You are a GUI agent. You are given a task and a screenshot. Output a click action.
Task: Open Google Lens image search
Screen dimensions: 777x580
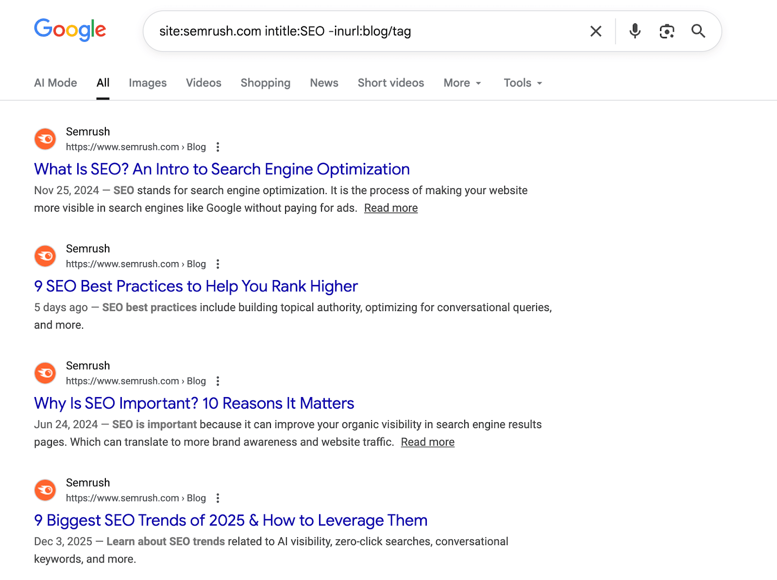tap(666, 31)
